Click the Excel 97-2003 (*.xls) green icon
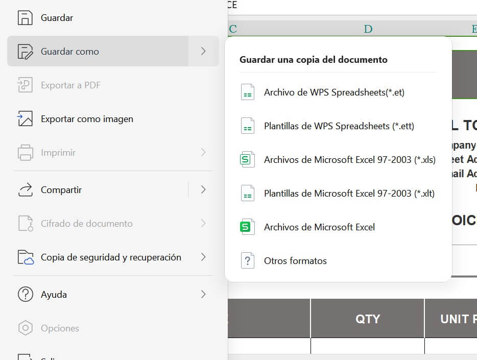Image resolution: width=477 pixels, height=360 pixels. (247, 159)
